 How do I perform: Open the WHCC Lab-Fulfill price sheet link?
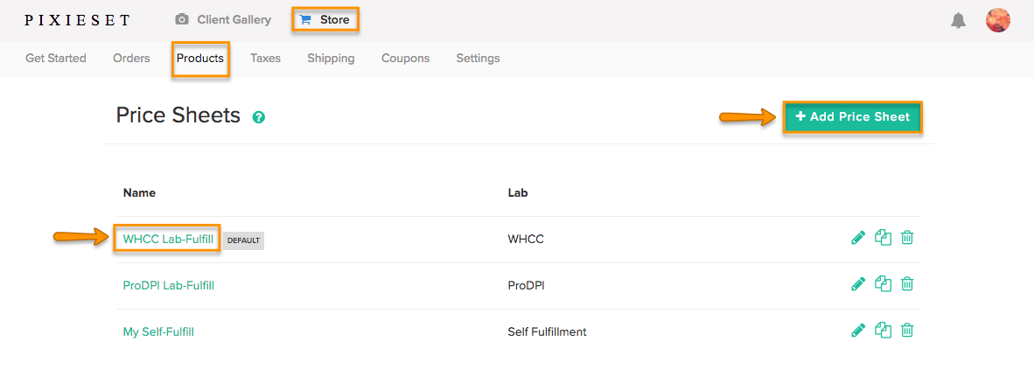click(x=168, y=240)
